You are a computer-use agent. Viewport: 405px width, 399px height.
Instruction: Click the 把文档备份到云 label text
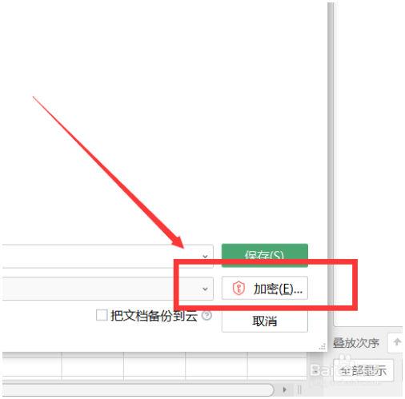(154, 316)
